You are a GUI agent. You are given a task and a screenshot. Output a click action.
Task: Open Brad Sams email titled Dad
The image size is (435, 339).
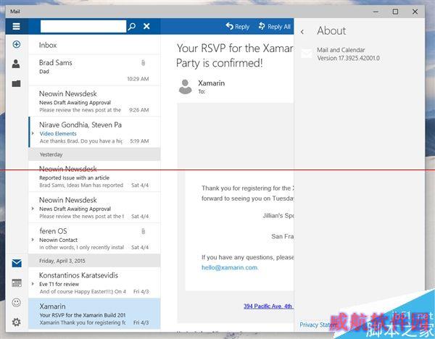(x=94, y=70)
